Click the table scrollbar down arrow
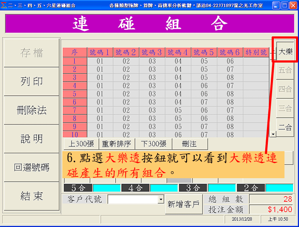This screenshot has width=299, height=227. point(273,134)
